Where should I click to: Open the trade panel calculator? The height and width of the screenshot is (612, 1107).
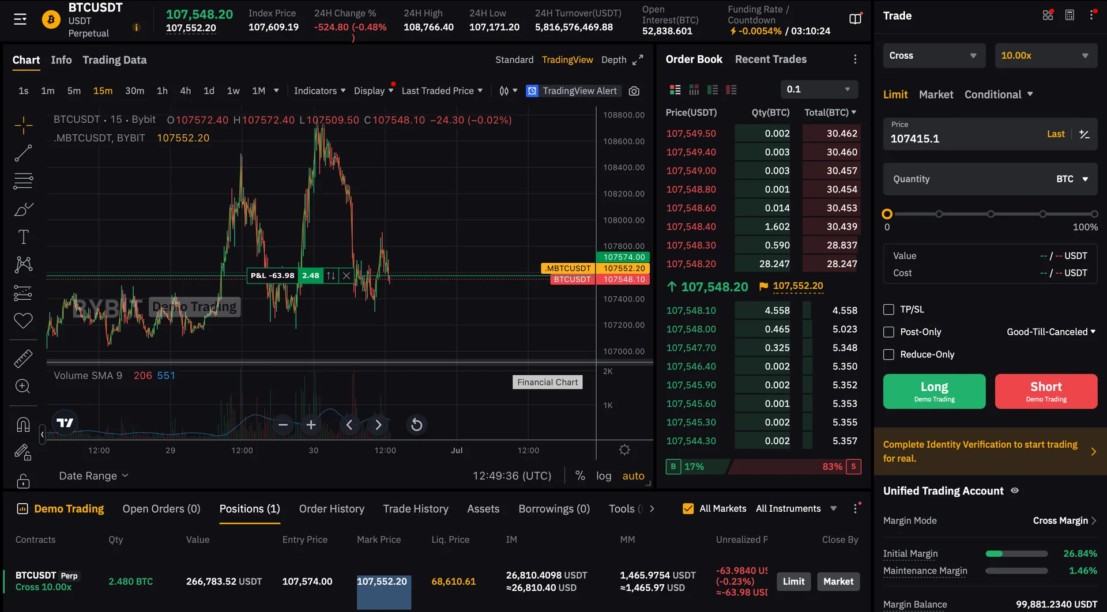(x=1070, y=16)
